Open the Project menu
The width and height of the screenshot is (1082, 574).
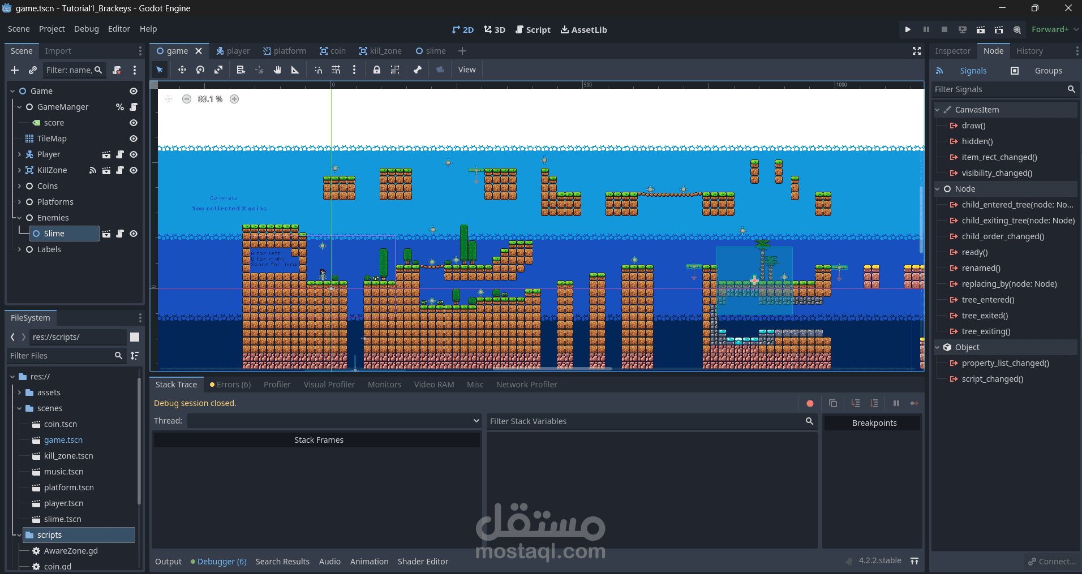51,29
